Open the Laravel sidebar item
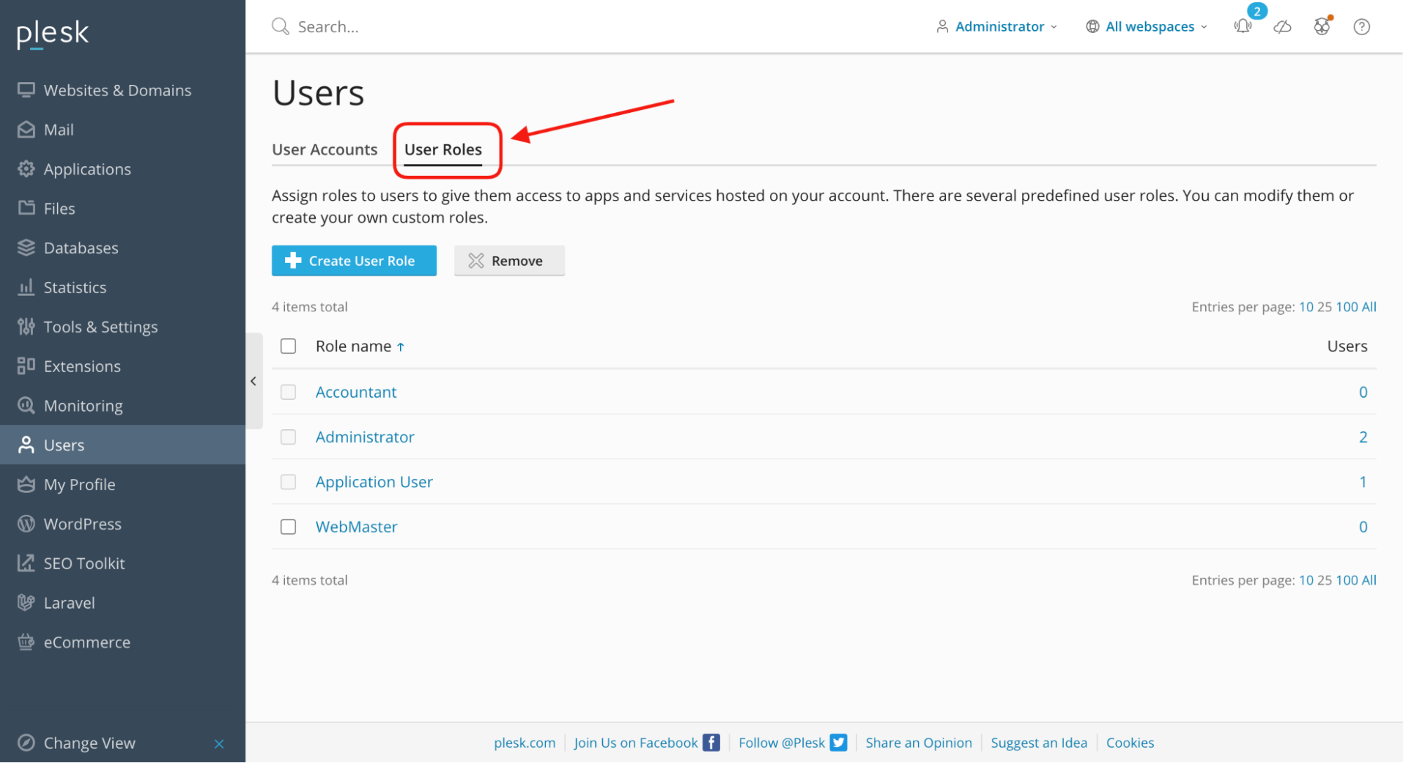This screenshot has height=763, width=1403. [69, 602]
